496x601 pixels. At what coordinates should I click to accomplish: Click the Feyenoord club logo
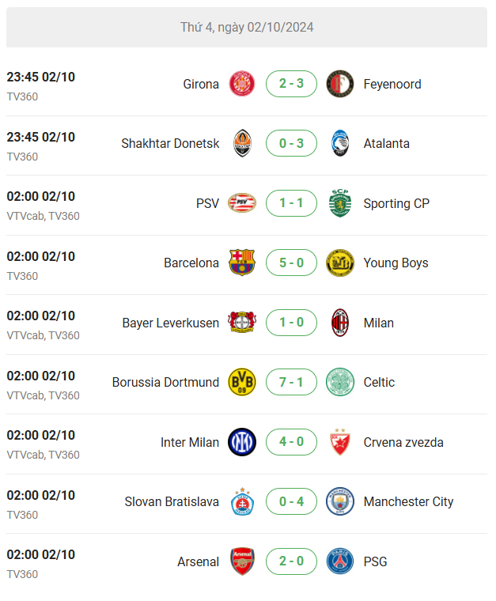339,84
